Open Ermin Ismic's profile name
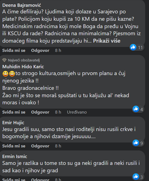This screenshot has width=149, height=181. tap(15, 156)
